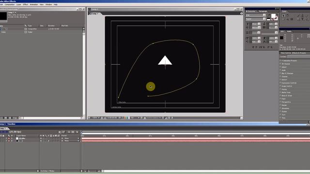Click the leftmost icon in viewer bottom bar
Screen dimensions: 310x174
click(89, 118)
